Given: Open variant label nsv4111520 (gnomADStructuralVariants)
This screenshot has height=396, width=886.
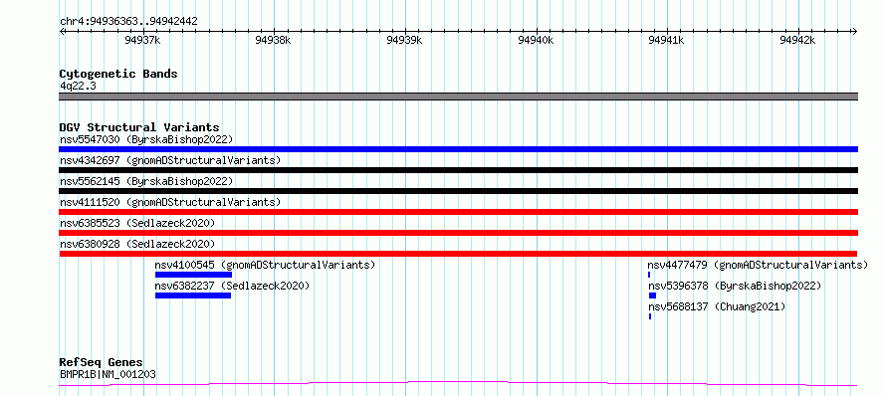Looking at the screenshot, I should click(x=170, y=202).
